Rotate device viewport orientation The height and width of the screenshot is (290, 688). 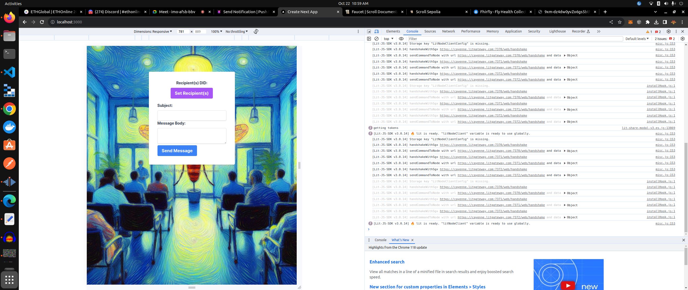coord(256,31)
